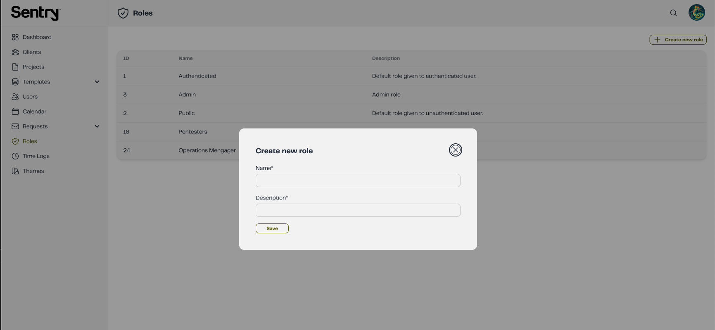Close the Create new role dialog

pyautogui.click(x=455, y=150)
